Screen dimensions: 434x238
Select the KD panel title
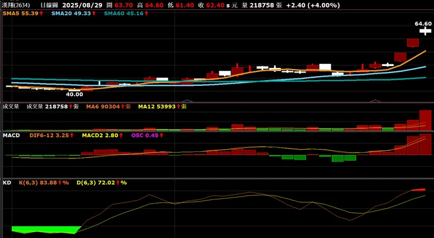pyautogui.click(x=6, y=182)
